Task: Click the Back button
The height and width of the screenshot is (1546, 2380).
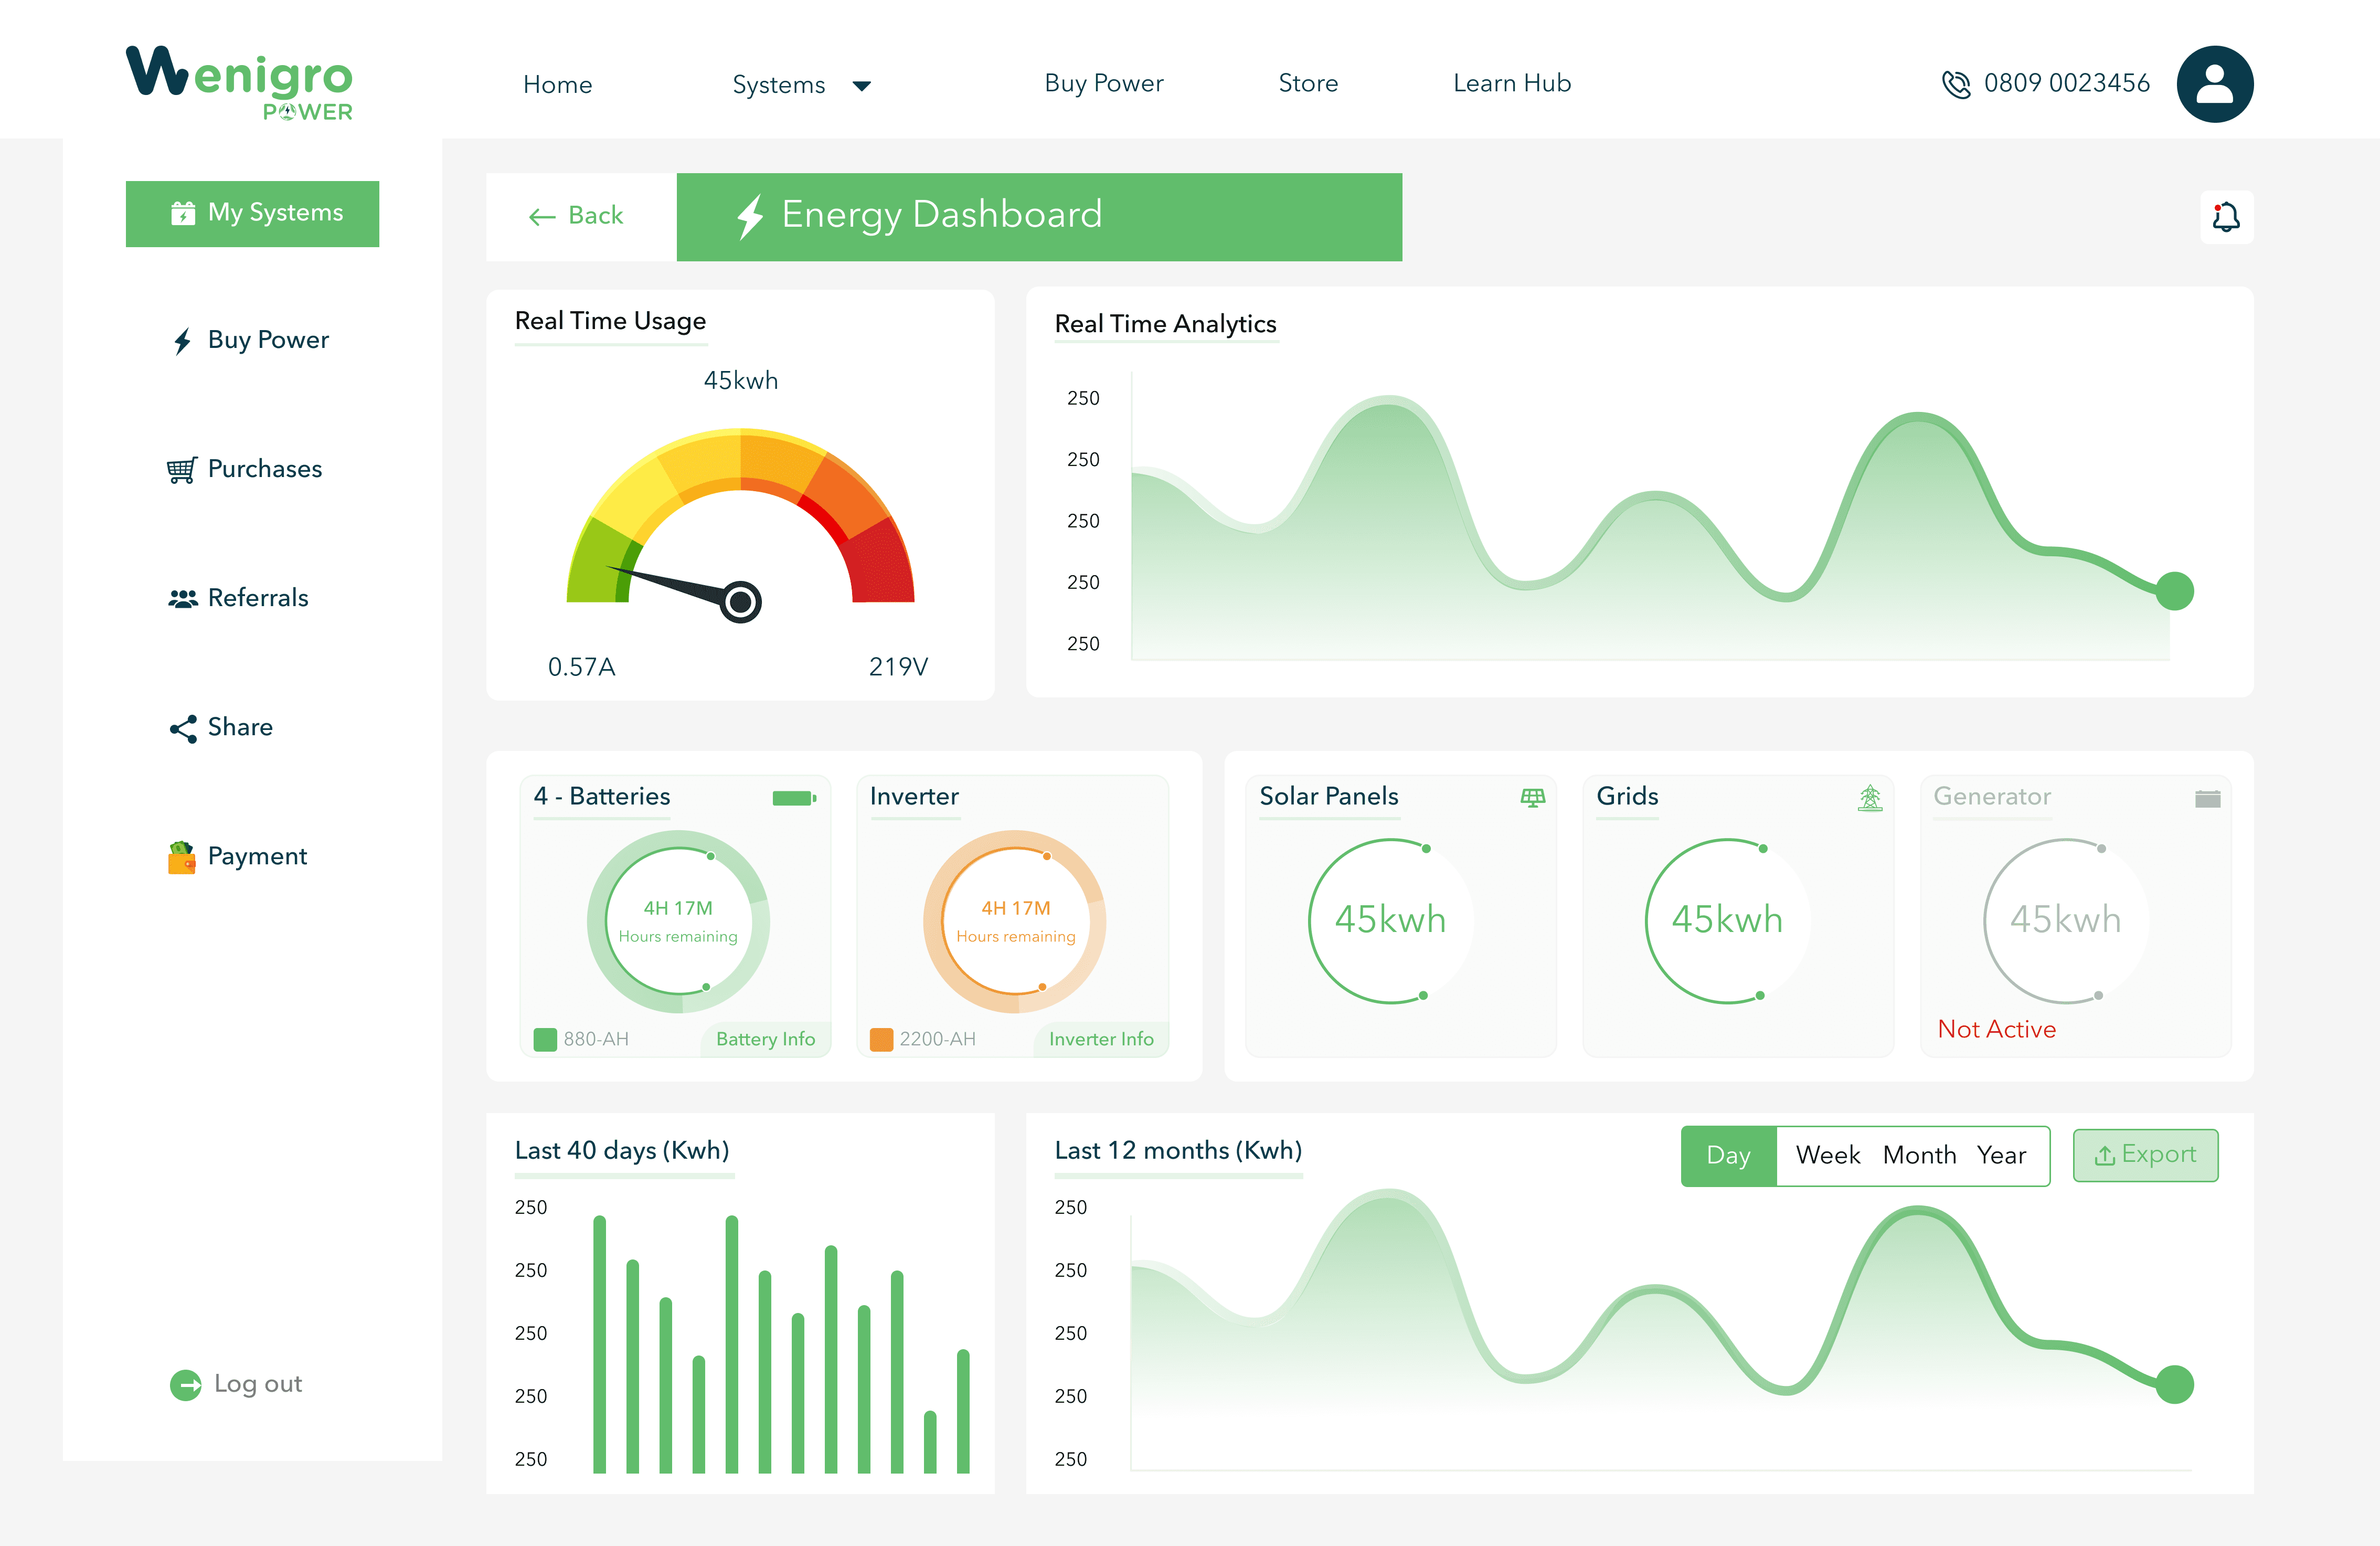Action: pyautogui.click(x=581, y=217)
